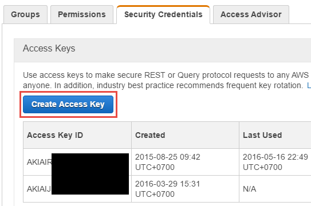Image resolution: width=311 pixels, height=206 pixels.
Task: Click the UTC+0700 text under 2016-03-29
Action: (155, 194)
